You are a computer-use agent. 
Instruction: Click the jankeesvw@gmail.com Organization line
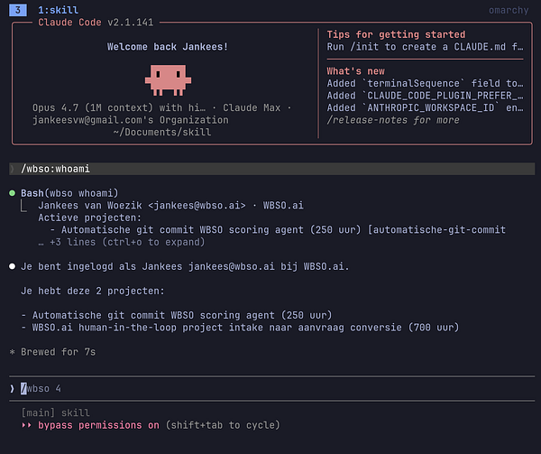point(131,120)
